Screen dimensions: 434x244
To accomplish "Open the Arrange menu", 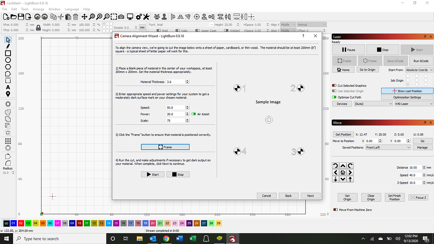I will click(39, 9).
